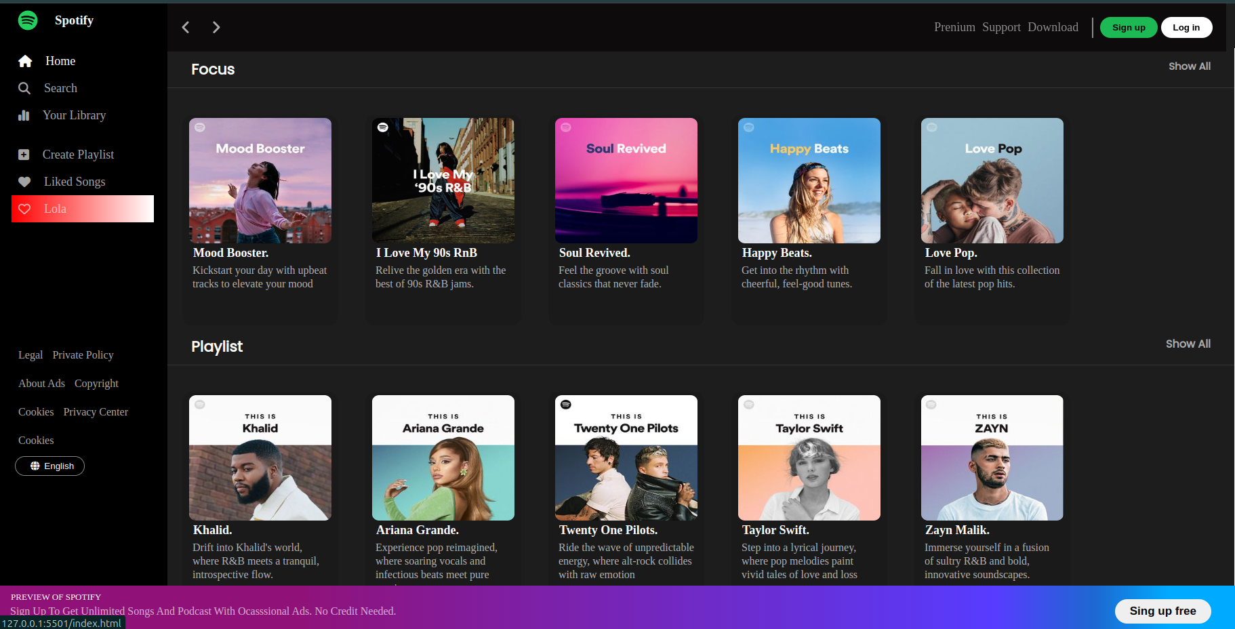1235x629 pixels.
Task: Open the Prenium link
Action: point(954,27)
